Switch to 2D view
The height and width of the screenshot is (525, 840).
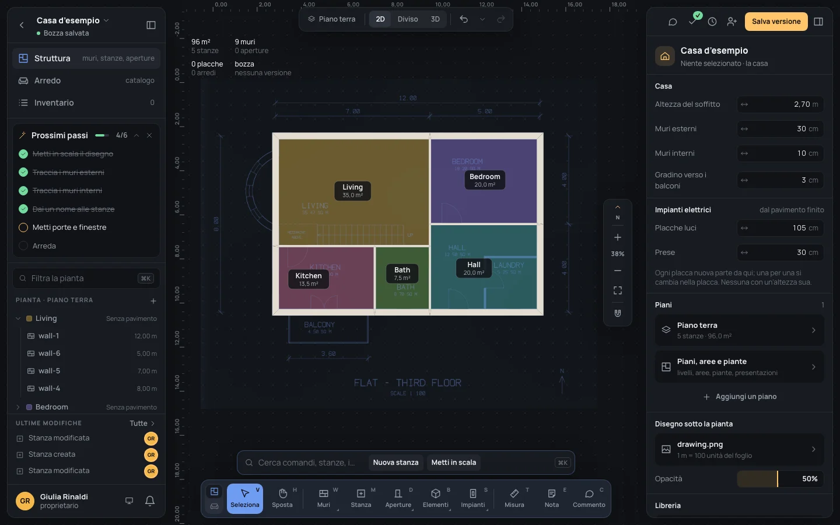pyautogui.click(x=380, y=19)
